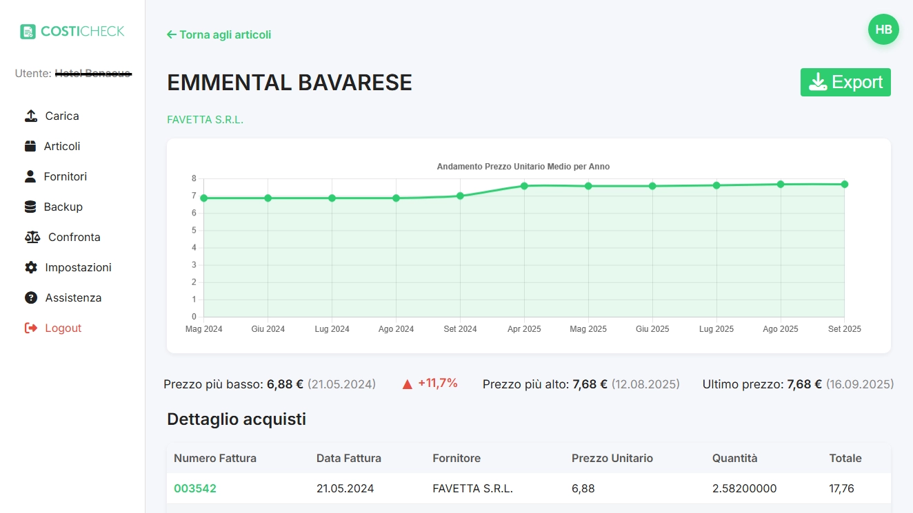
Task: Select the Ago 2024 chart data point
Action: click(x=396, y=198)
